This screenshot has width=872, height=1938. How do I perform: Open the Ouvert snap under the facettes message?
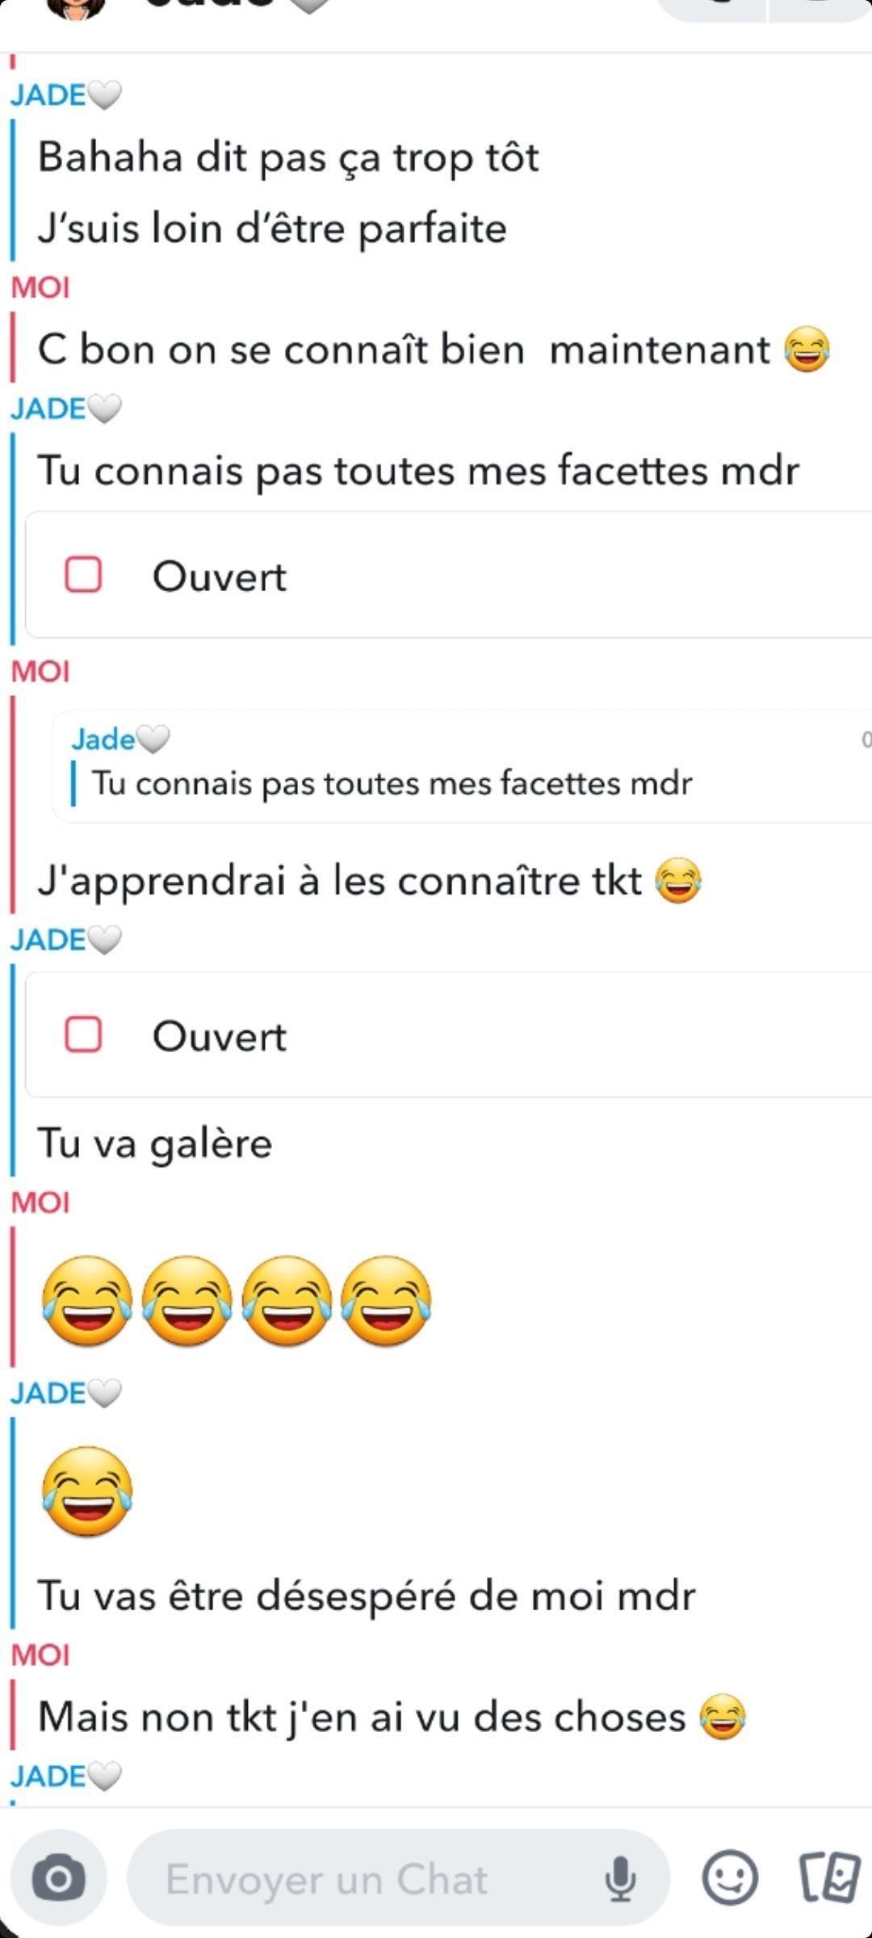pyautogui.click(x=448, y=575)
